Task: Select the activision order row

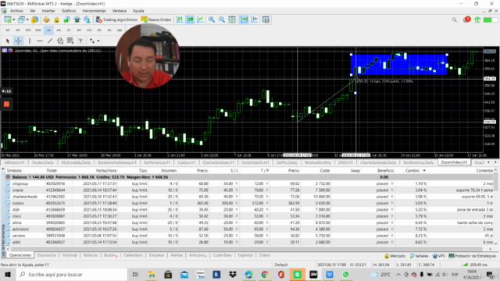Action: tap(250, 229)
